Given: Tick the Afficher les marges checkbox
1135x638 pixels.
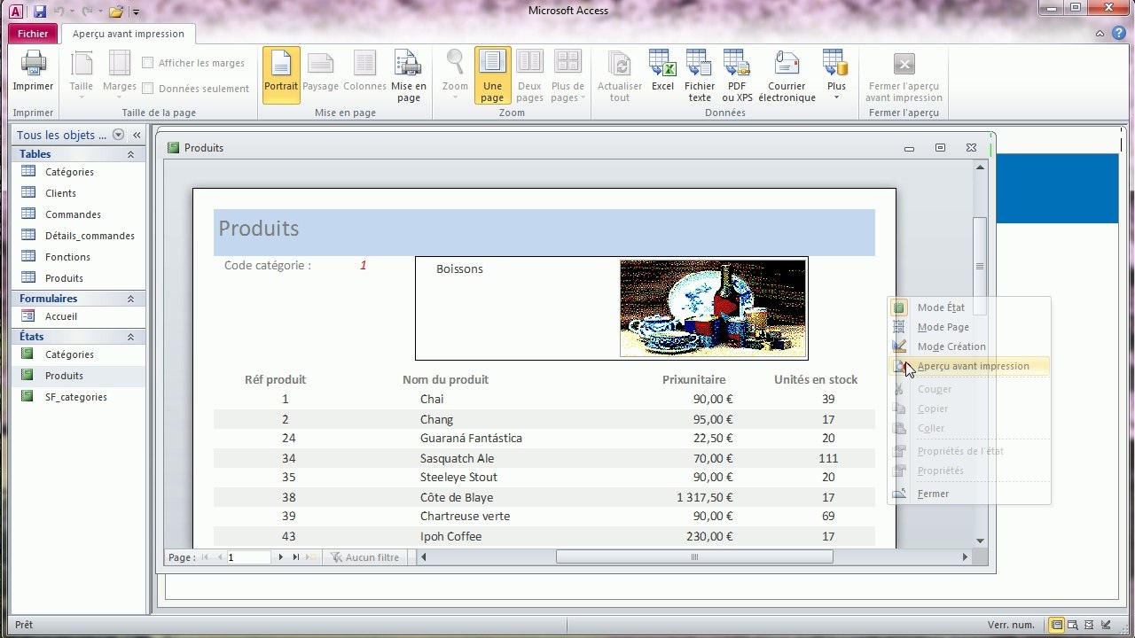Looking at the screenshot, I should (148, 63).
